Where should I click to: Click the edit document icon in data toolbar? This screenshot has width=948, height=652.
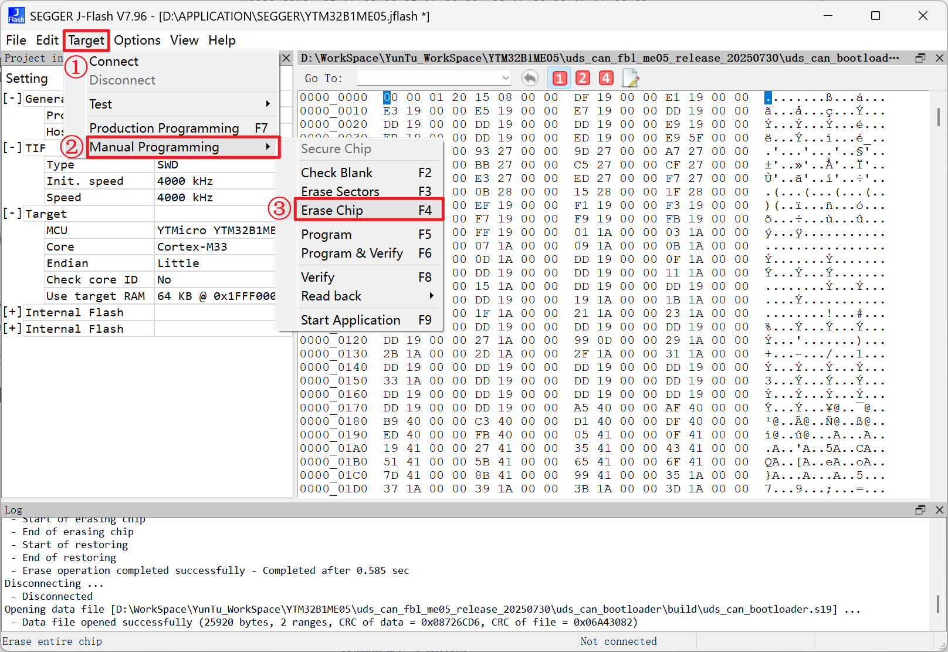[x=630, y=78]
